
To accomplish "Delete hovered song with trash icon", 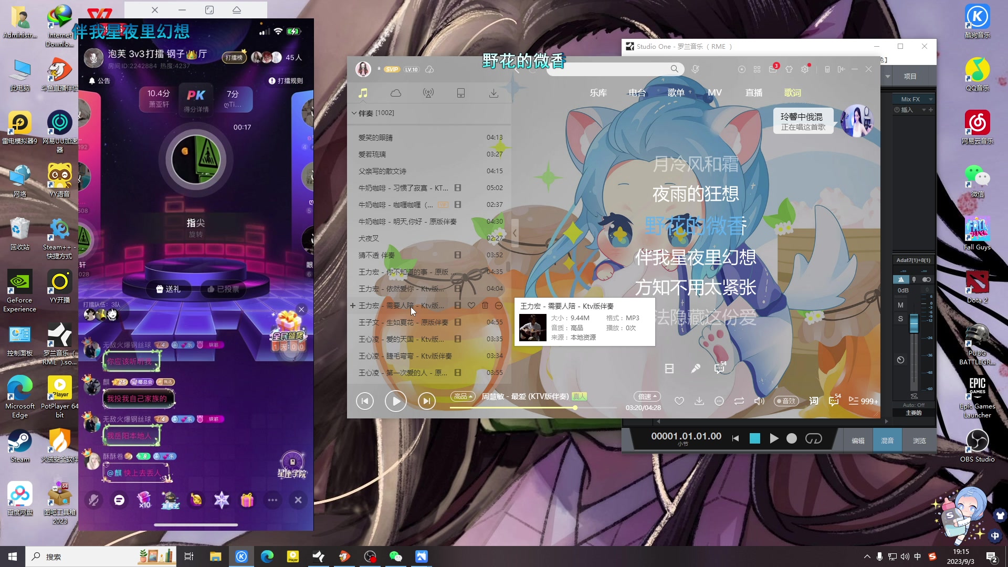I will click(485, 306).
